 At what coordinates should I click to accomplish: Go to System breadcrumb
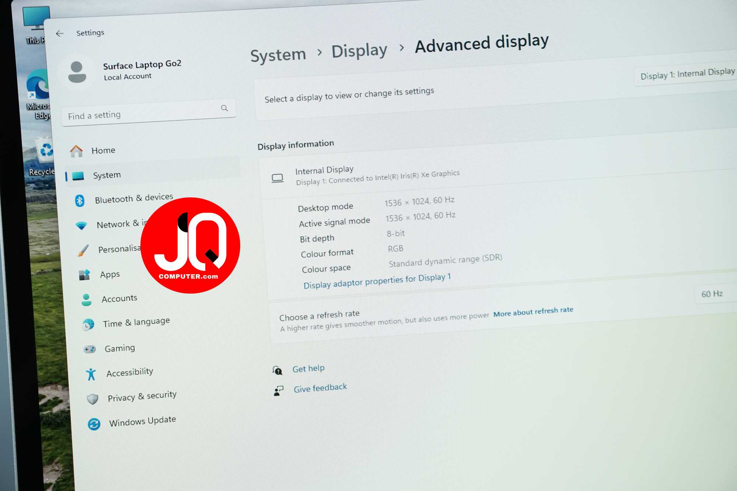click(x=278, y=56)
